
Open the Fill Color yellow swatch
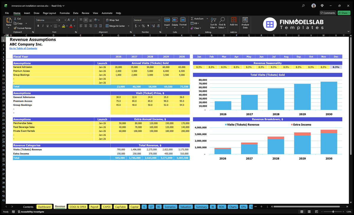coord(63,26)
